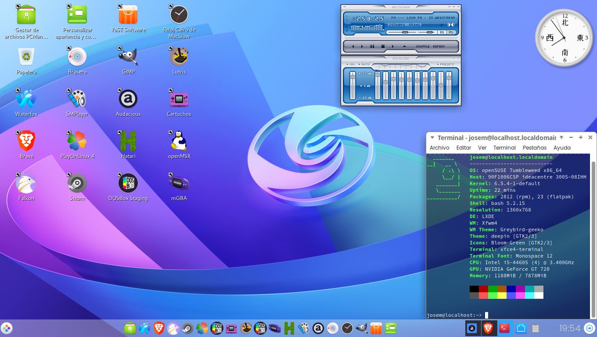The height and width of the screenshot is (337, 597).
Task: Toggle the PL playlist button in the player
Action: 451,32
